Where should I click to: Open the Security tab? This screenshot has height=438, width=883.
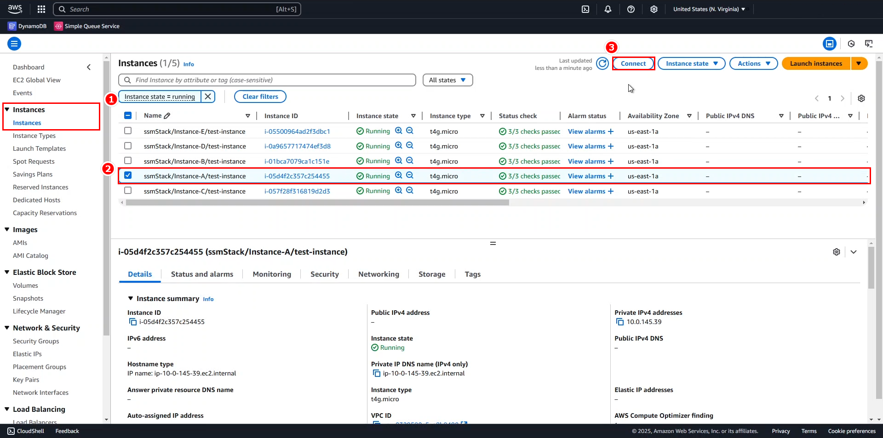(324, 274)
